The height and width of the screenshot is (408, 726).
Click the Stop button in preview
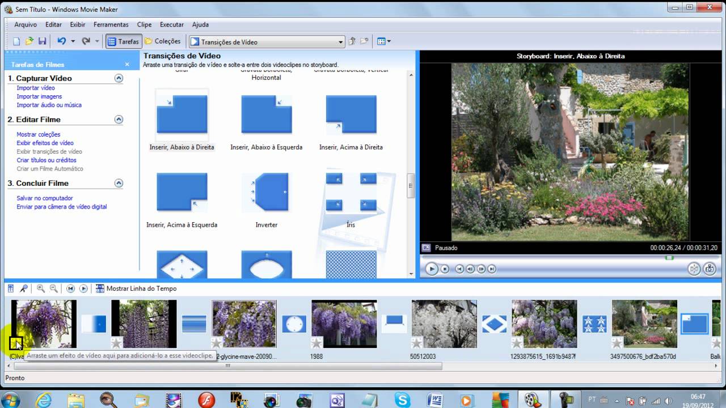coord(445,269)
